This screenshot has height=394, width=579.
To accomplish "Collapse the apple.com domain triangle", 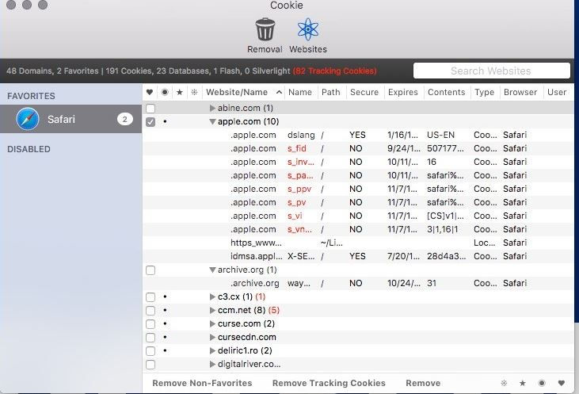I will (x=212, y=121).
